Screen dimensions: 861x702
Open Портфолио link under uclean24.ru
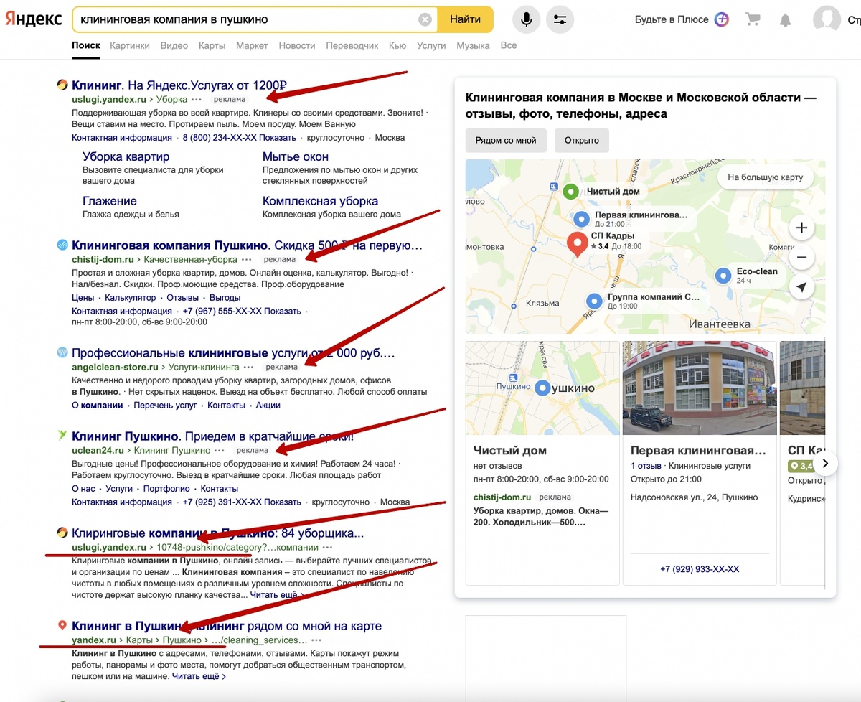tap(166, 488)
